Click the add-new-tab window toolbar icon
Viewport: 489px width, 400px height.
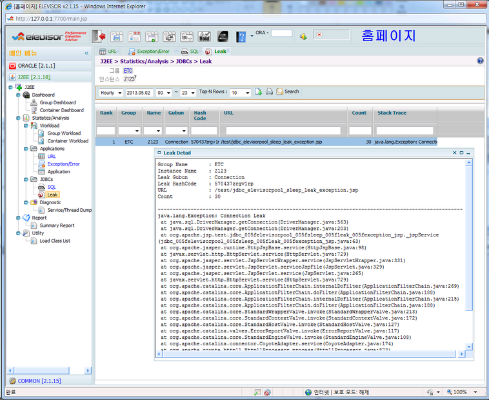152,37
